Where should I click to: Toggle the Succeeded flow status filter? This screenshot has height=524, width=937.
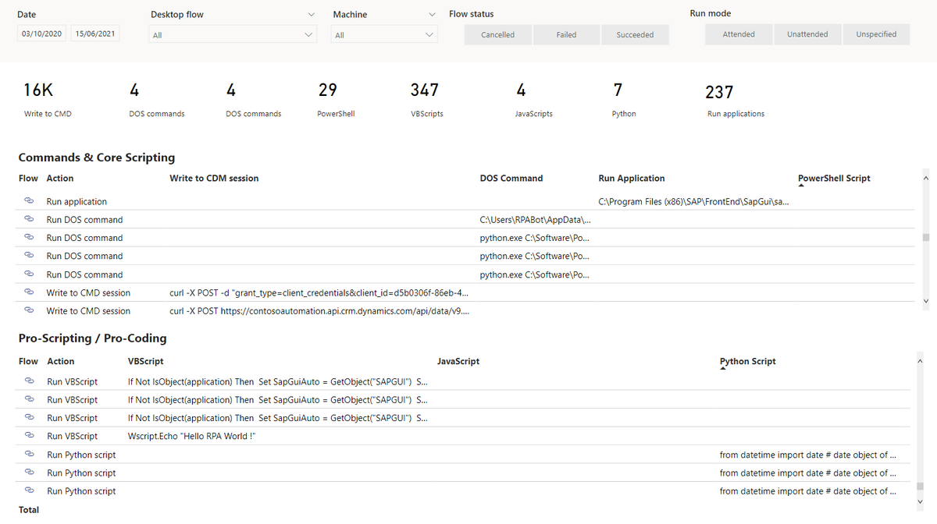636,34
